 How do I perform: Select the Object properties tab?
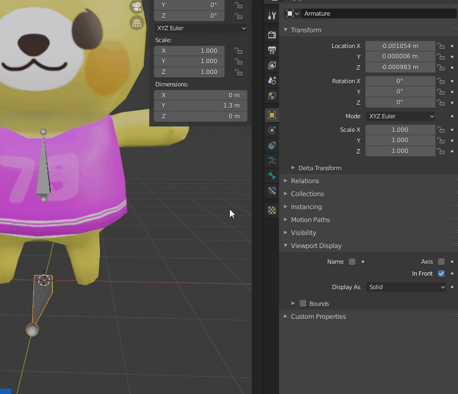point(272,115)
